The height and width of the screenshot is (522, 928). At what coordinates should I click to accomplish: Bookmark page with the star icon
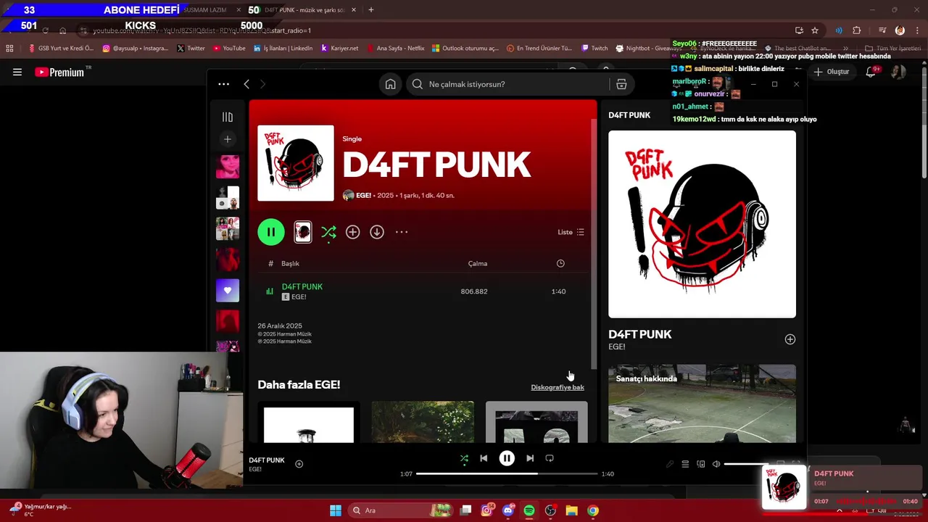(x=815, y=30)
